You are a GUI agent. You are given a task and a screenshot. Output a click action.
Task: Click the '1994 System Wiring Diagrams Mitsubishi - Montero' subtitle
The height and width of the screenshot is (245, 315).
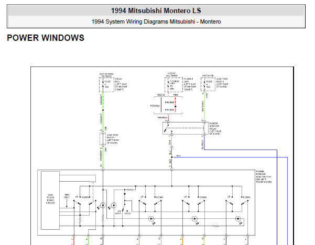(x=156, y=21)
